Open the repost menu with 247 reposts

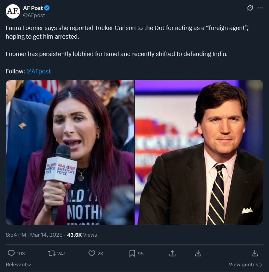click(52, 253)
